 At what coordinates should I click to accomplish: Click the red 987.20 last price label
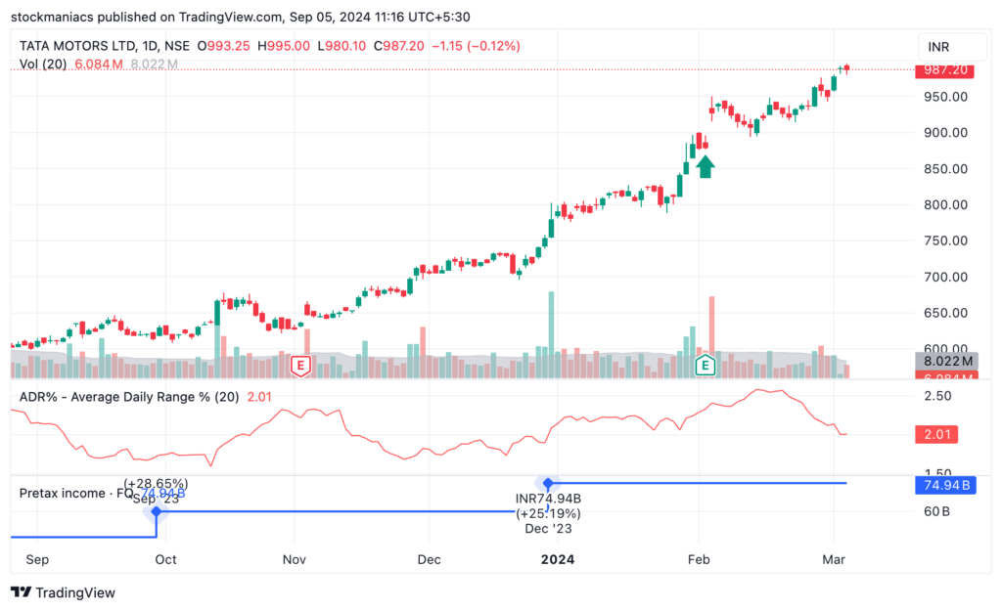944,69
